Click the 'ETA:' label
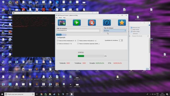The height and width of the screenshot is (96, 170). tap(110, 63)
